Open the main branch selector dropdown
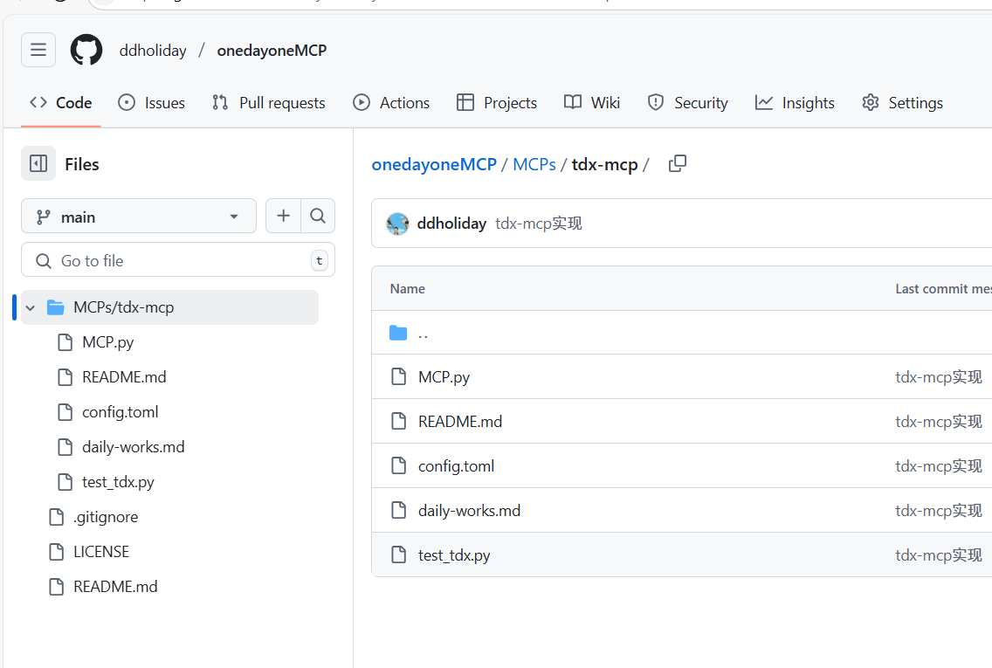 click(139, 216)
